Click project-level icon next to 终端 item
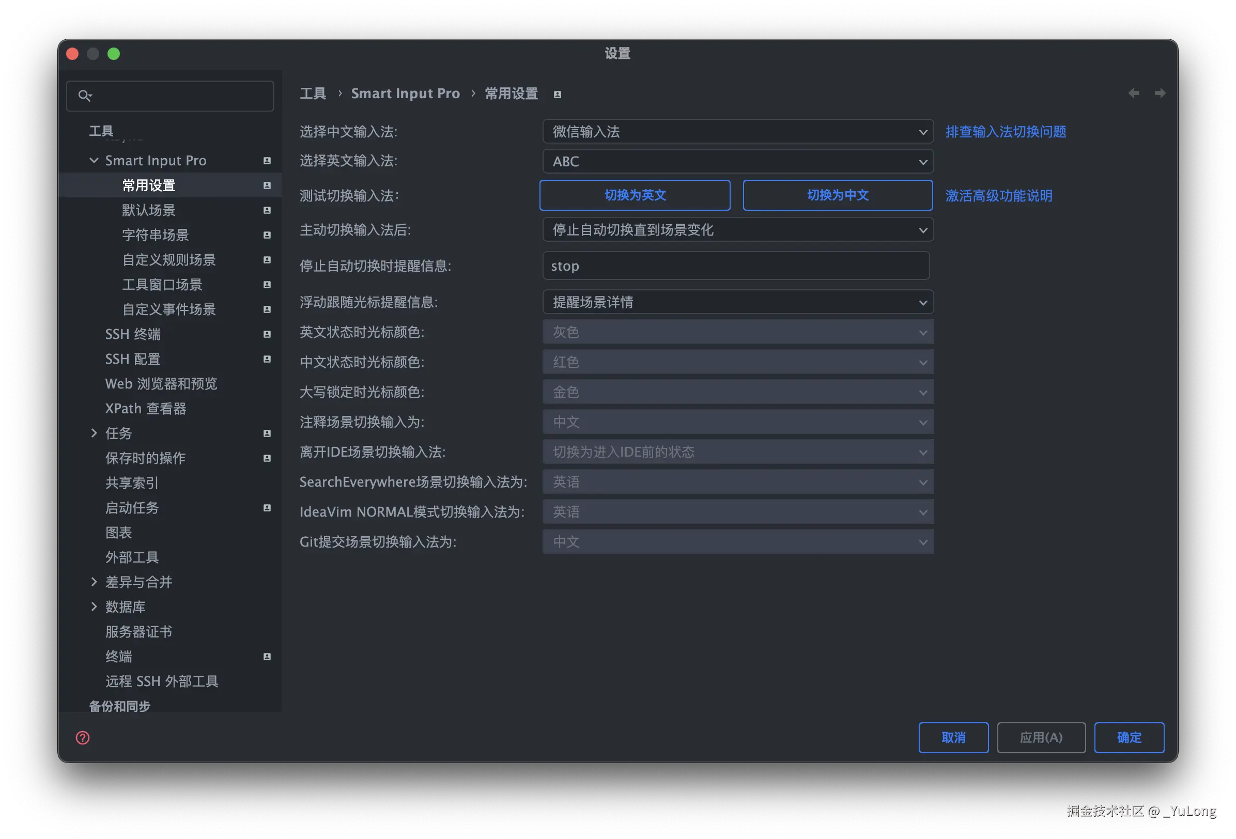Screen dimensions: 1236x839 pyautogui.click(x=267, y=657)
